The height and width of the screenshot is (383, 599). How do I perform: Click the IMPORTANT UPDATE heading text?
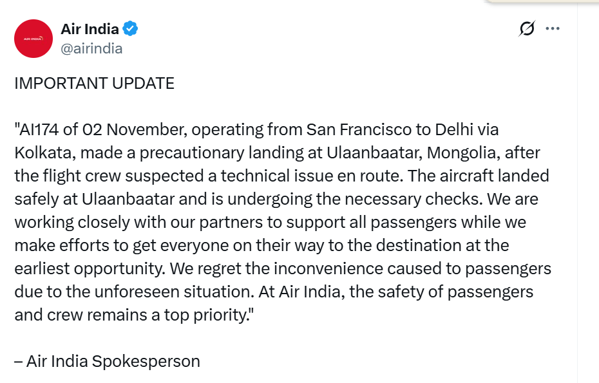pos(94,84)
